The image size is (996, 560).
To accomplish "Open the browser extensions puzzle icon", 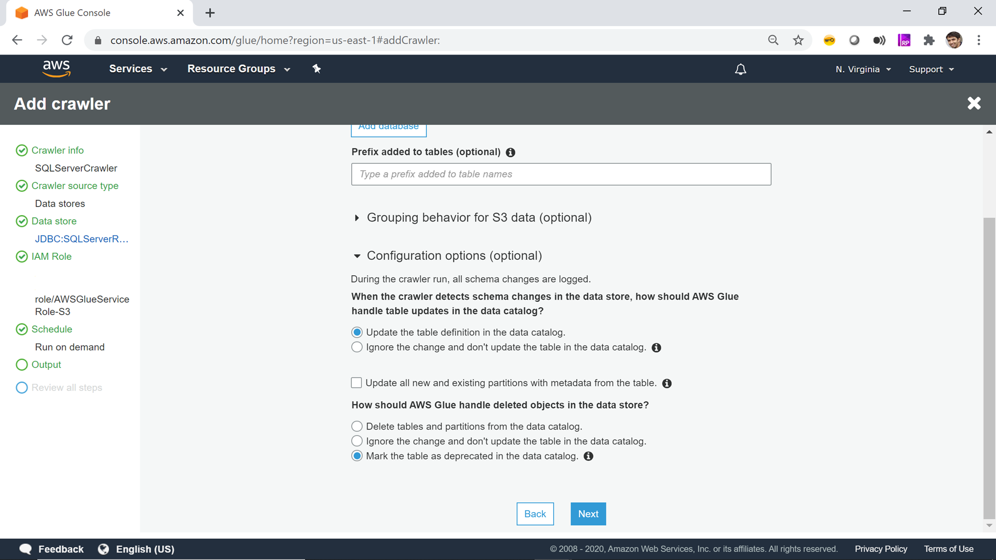I will tap(929, 40).
